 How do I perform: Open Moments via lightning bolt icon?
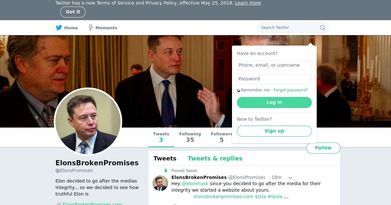coord(91,28)
